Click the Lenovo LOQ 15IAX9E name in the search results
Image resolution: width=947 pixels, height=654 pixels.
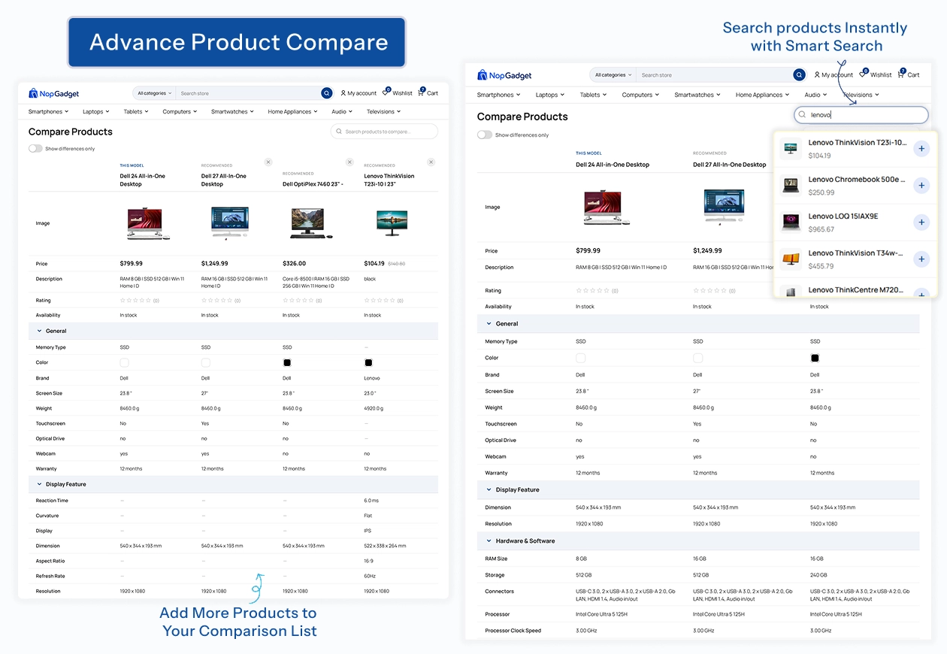pos(843,216)
